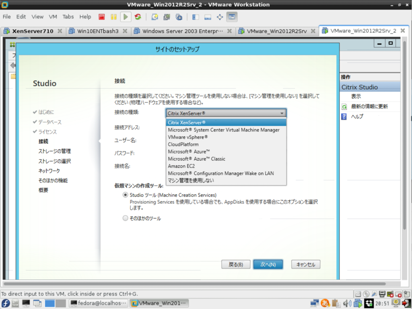Select the そのほかのツール radio button
The image size is (412, 309).
click(x=126, y=218)
